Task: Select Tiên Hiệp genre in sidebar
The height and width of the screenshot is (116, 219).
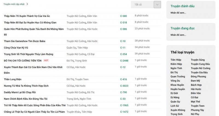Action: click(176, 60)
